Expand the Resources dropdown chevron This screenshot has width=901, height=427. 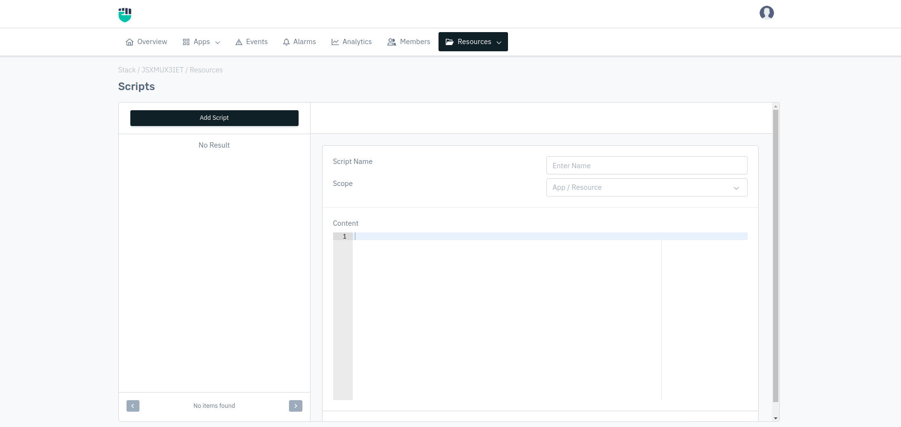pos(499,43)
